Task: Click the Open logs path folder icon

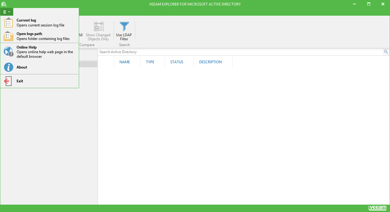Action: tap(9, 36)
